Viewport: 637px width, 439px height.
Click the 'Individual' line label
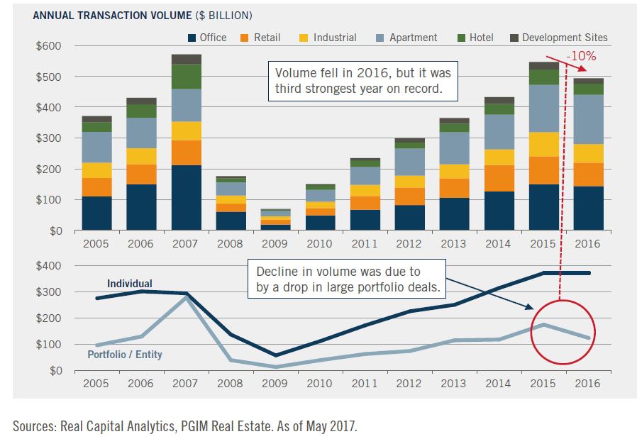[130, 284]
